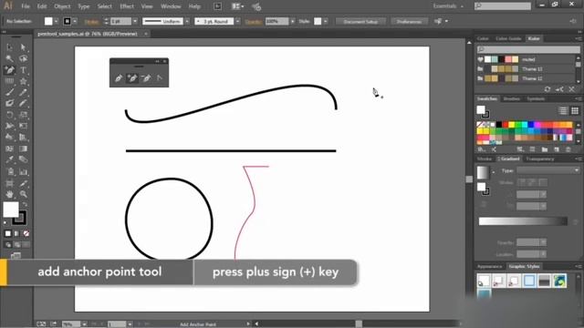
Task: Click the gradient slider bar in Gradient panel
Action: point(523,221)
